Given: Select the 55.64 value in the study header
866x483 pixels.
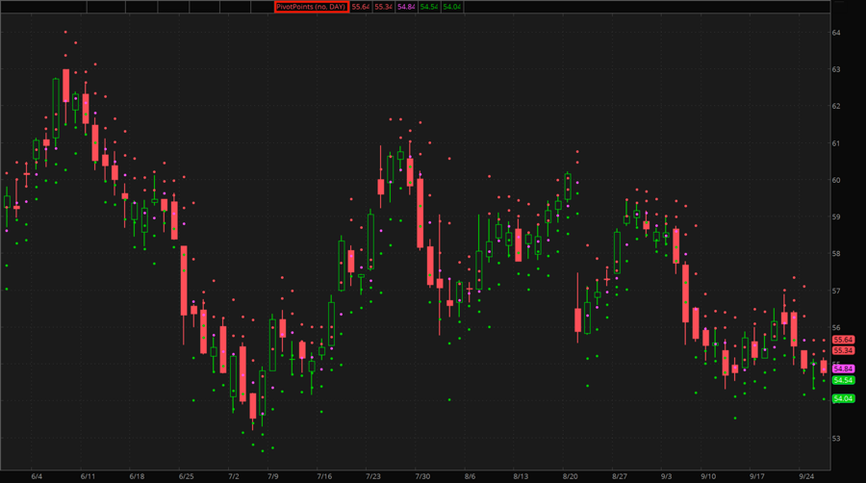Looking at the screenshot, I should 360,7.
